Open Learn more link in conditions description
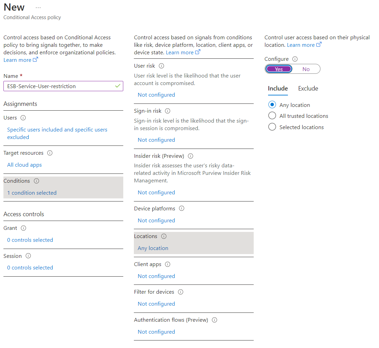379x348 pixels. [x=183, y=52]
